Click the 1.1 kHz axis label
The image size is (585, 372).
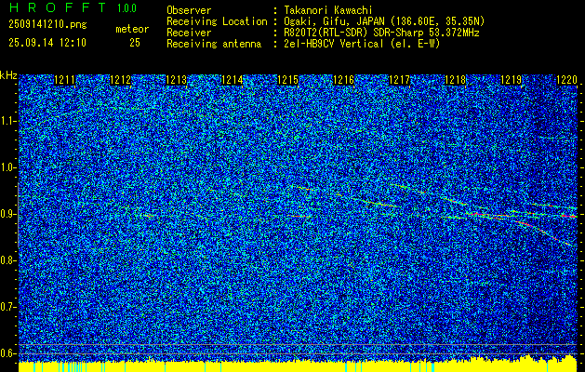click(7, 121)
